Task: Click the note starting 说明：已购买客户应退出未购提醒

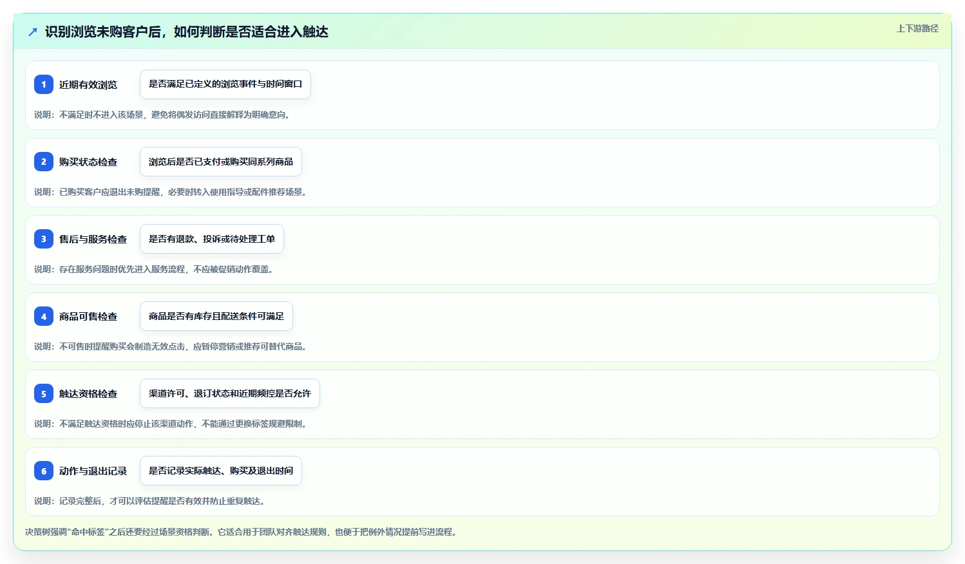Action: [x=172, y=192]
